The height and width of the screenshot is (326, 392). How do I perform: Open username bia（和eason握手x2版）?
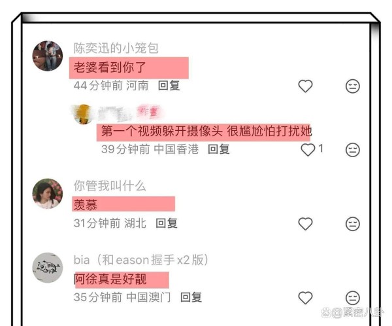(141, 260)
